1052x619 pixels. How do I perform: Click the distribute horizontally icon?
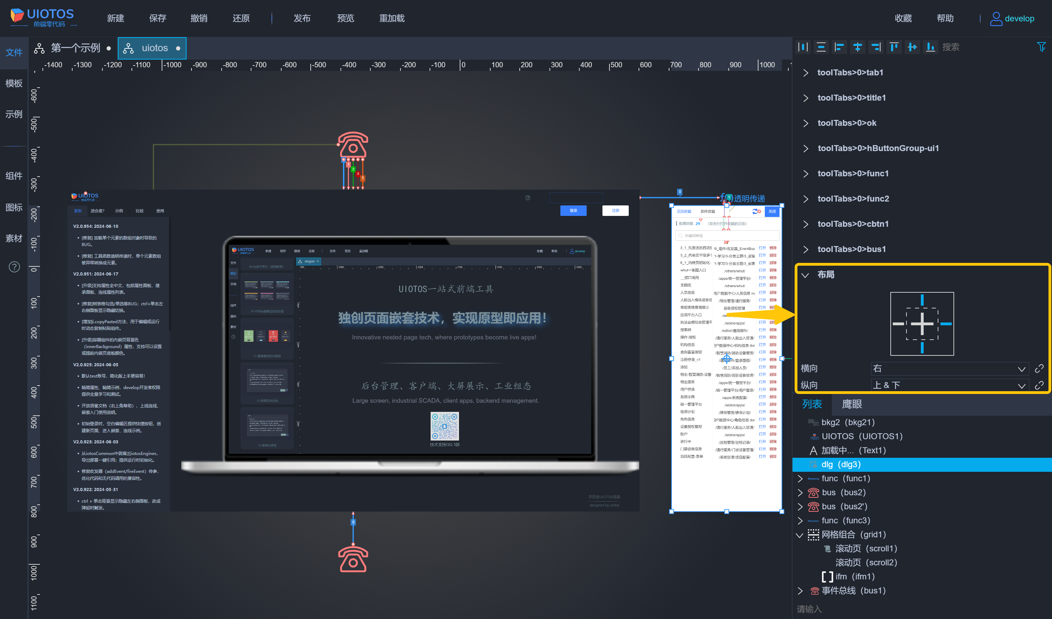tap(803, 47)
